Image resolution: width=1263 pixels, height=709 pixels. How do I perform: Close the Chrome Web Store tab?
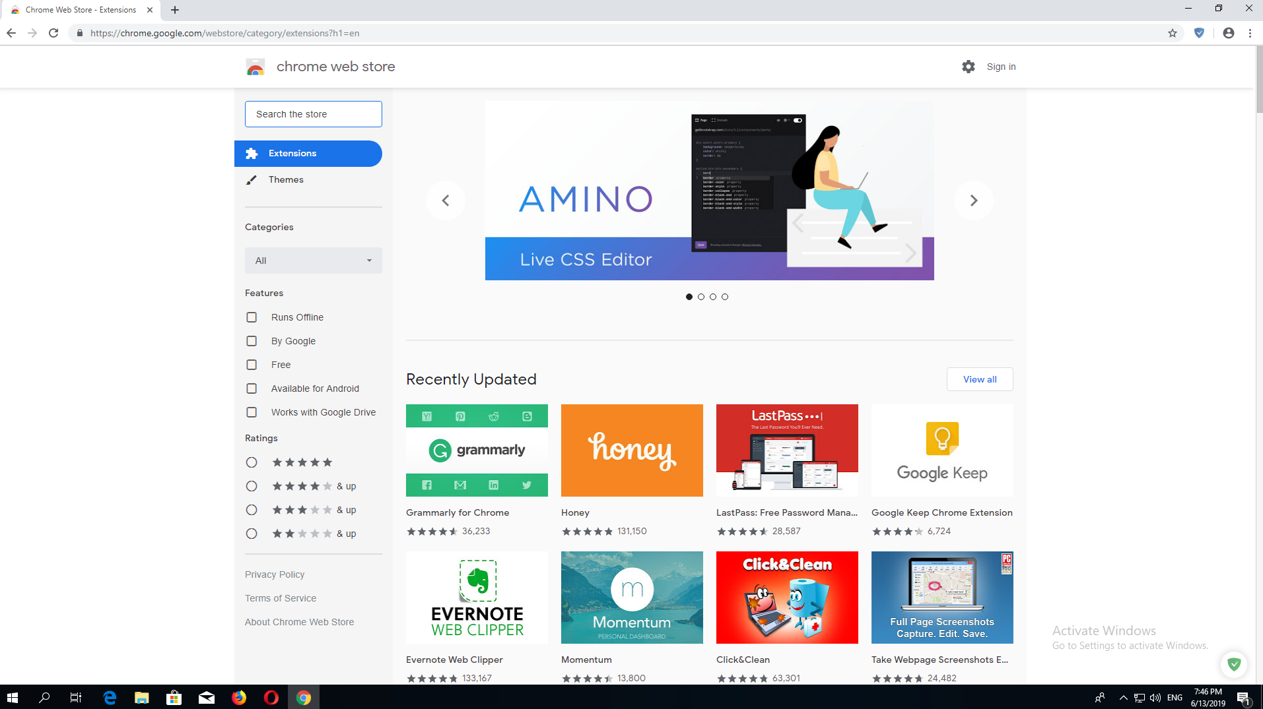click(150, 10)
